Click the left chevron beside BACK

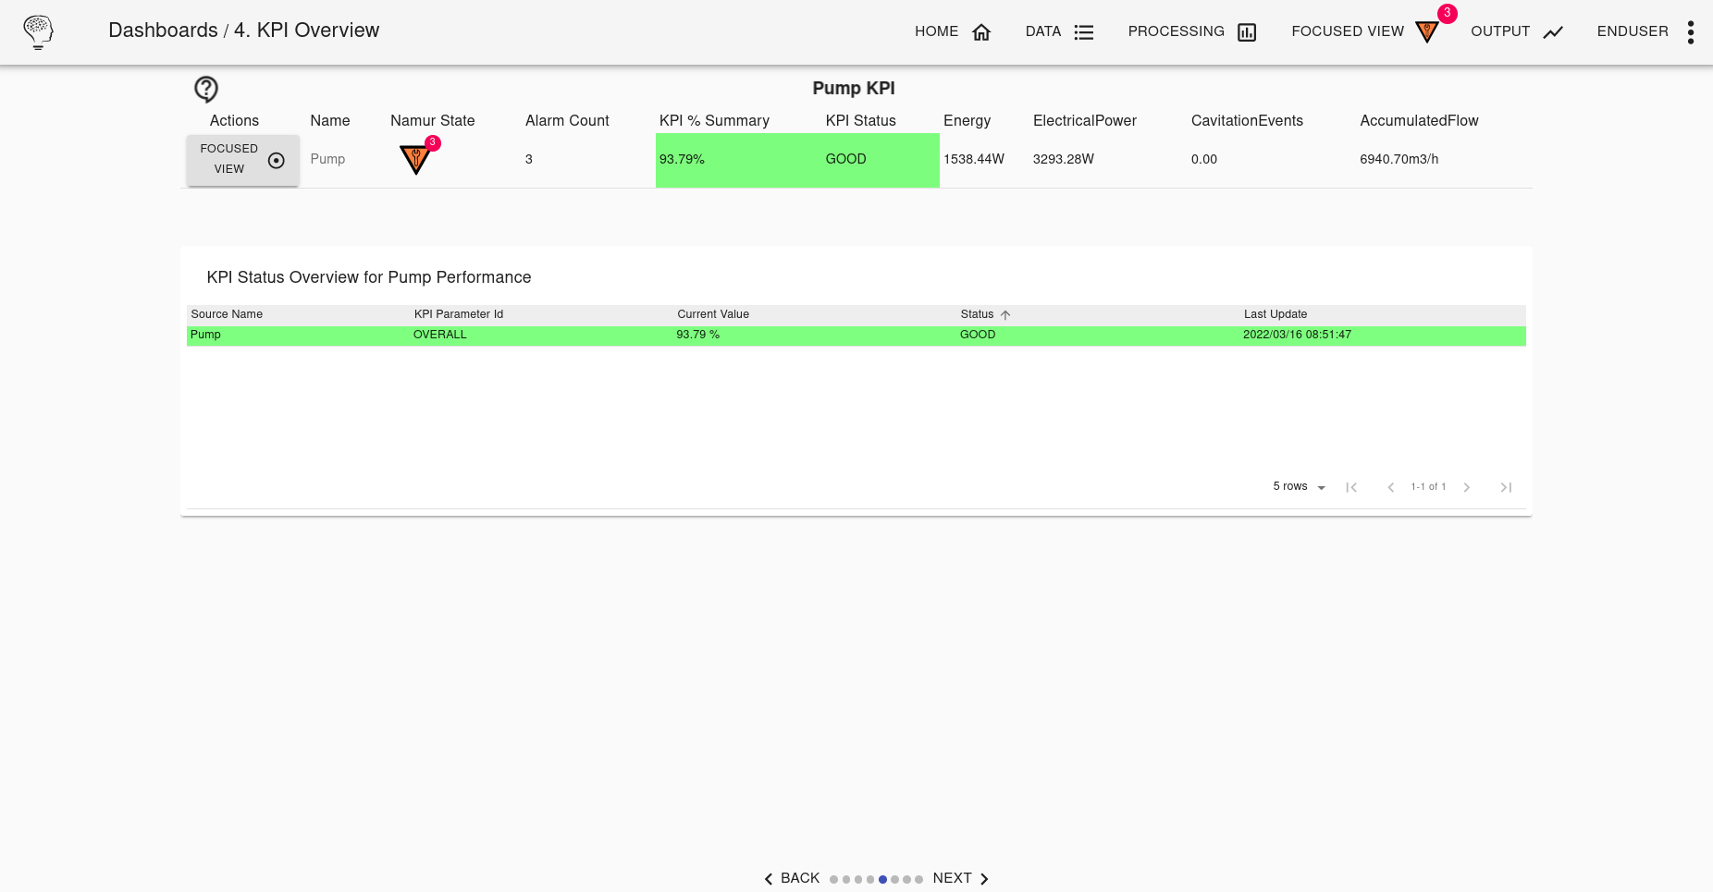click(769, 879)
